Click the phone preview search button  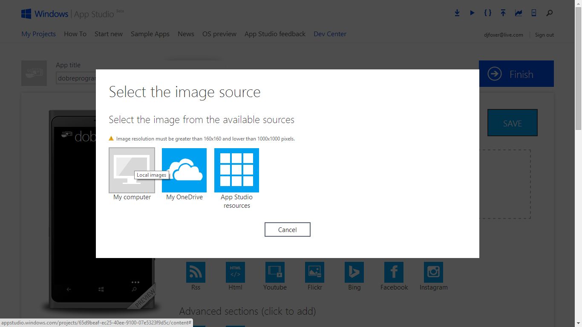click(x=134, y=290)
